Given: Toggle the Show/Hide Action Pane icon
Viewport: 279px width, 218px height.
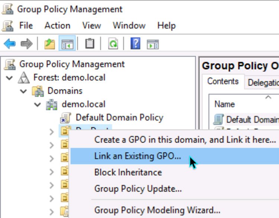Looking at the screenshot, I should click(x=153, y=44).
